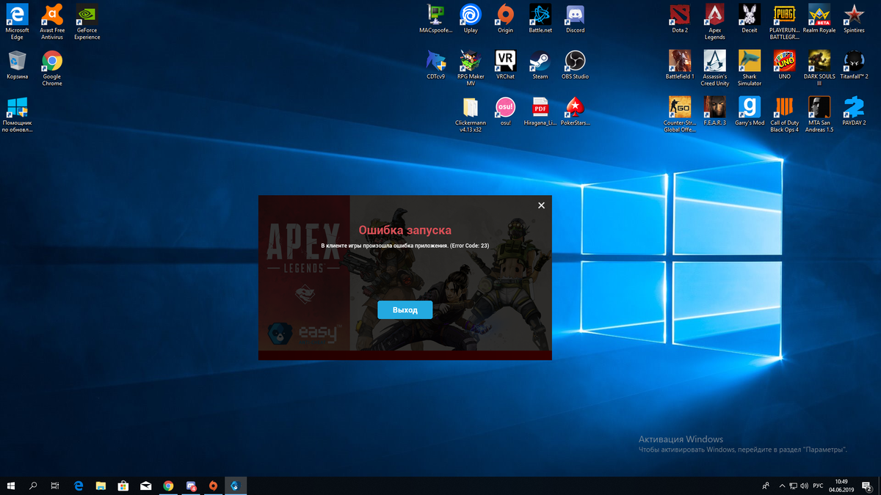Open Battlefield 1 desktop shortcut
Screen dimensions: 881x495
pos(680,65)
